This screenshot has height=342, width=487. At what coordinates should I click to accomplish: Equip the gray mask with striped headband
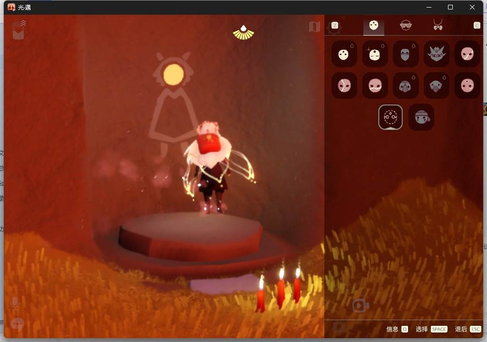[x=421, y=117]
